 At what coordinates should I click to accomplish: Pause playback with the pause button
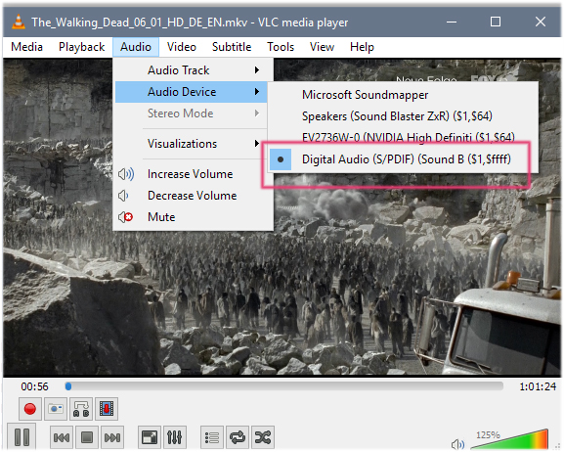tap(22, 437)
